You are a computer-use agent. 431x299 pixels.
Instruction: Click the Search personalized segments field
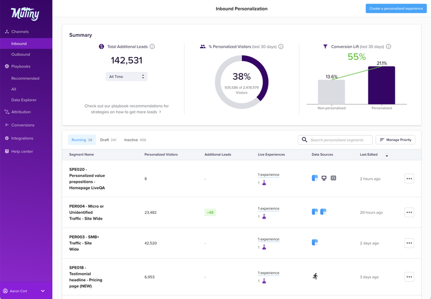tap(335, 140)
